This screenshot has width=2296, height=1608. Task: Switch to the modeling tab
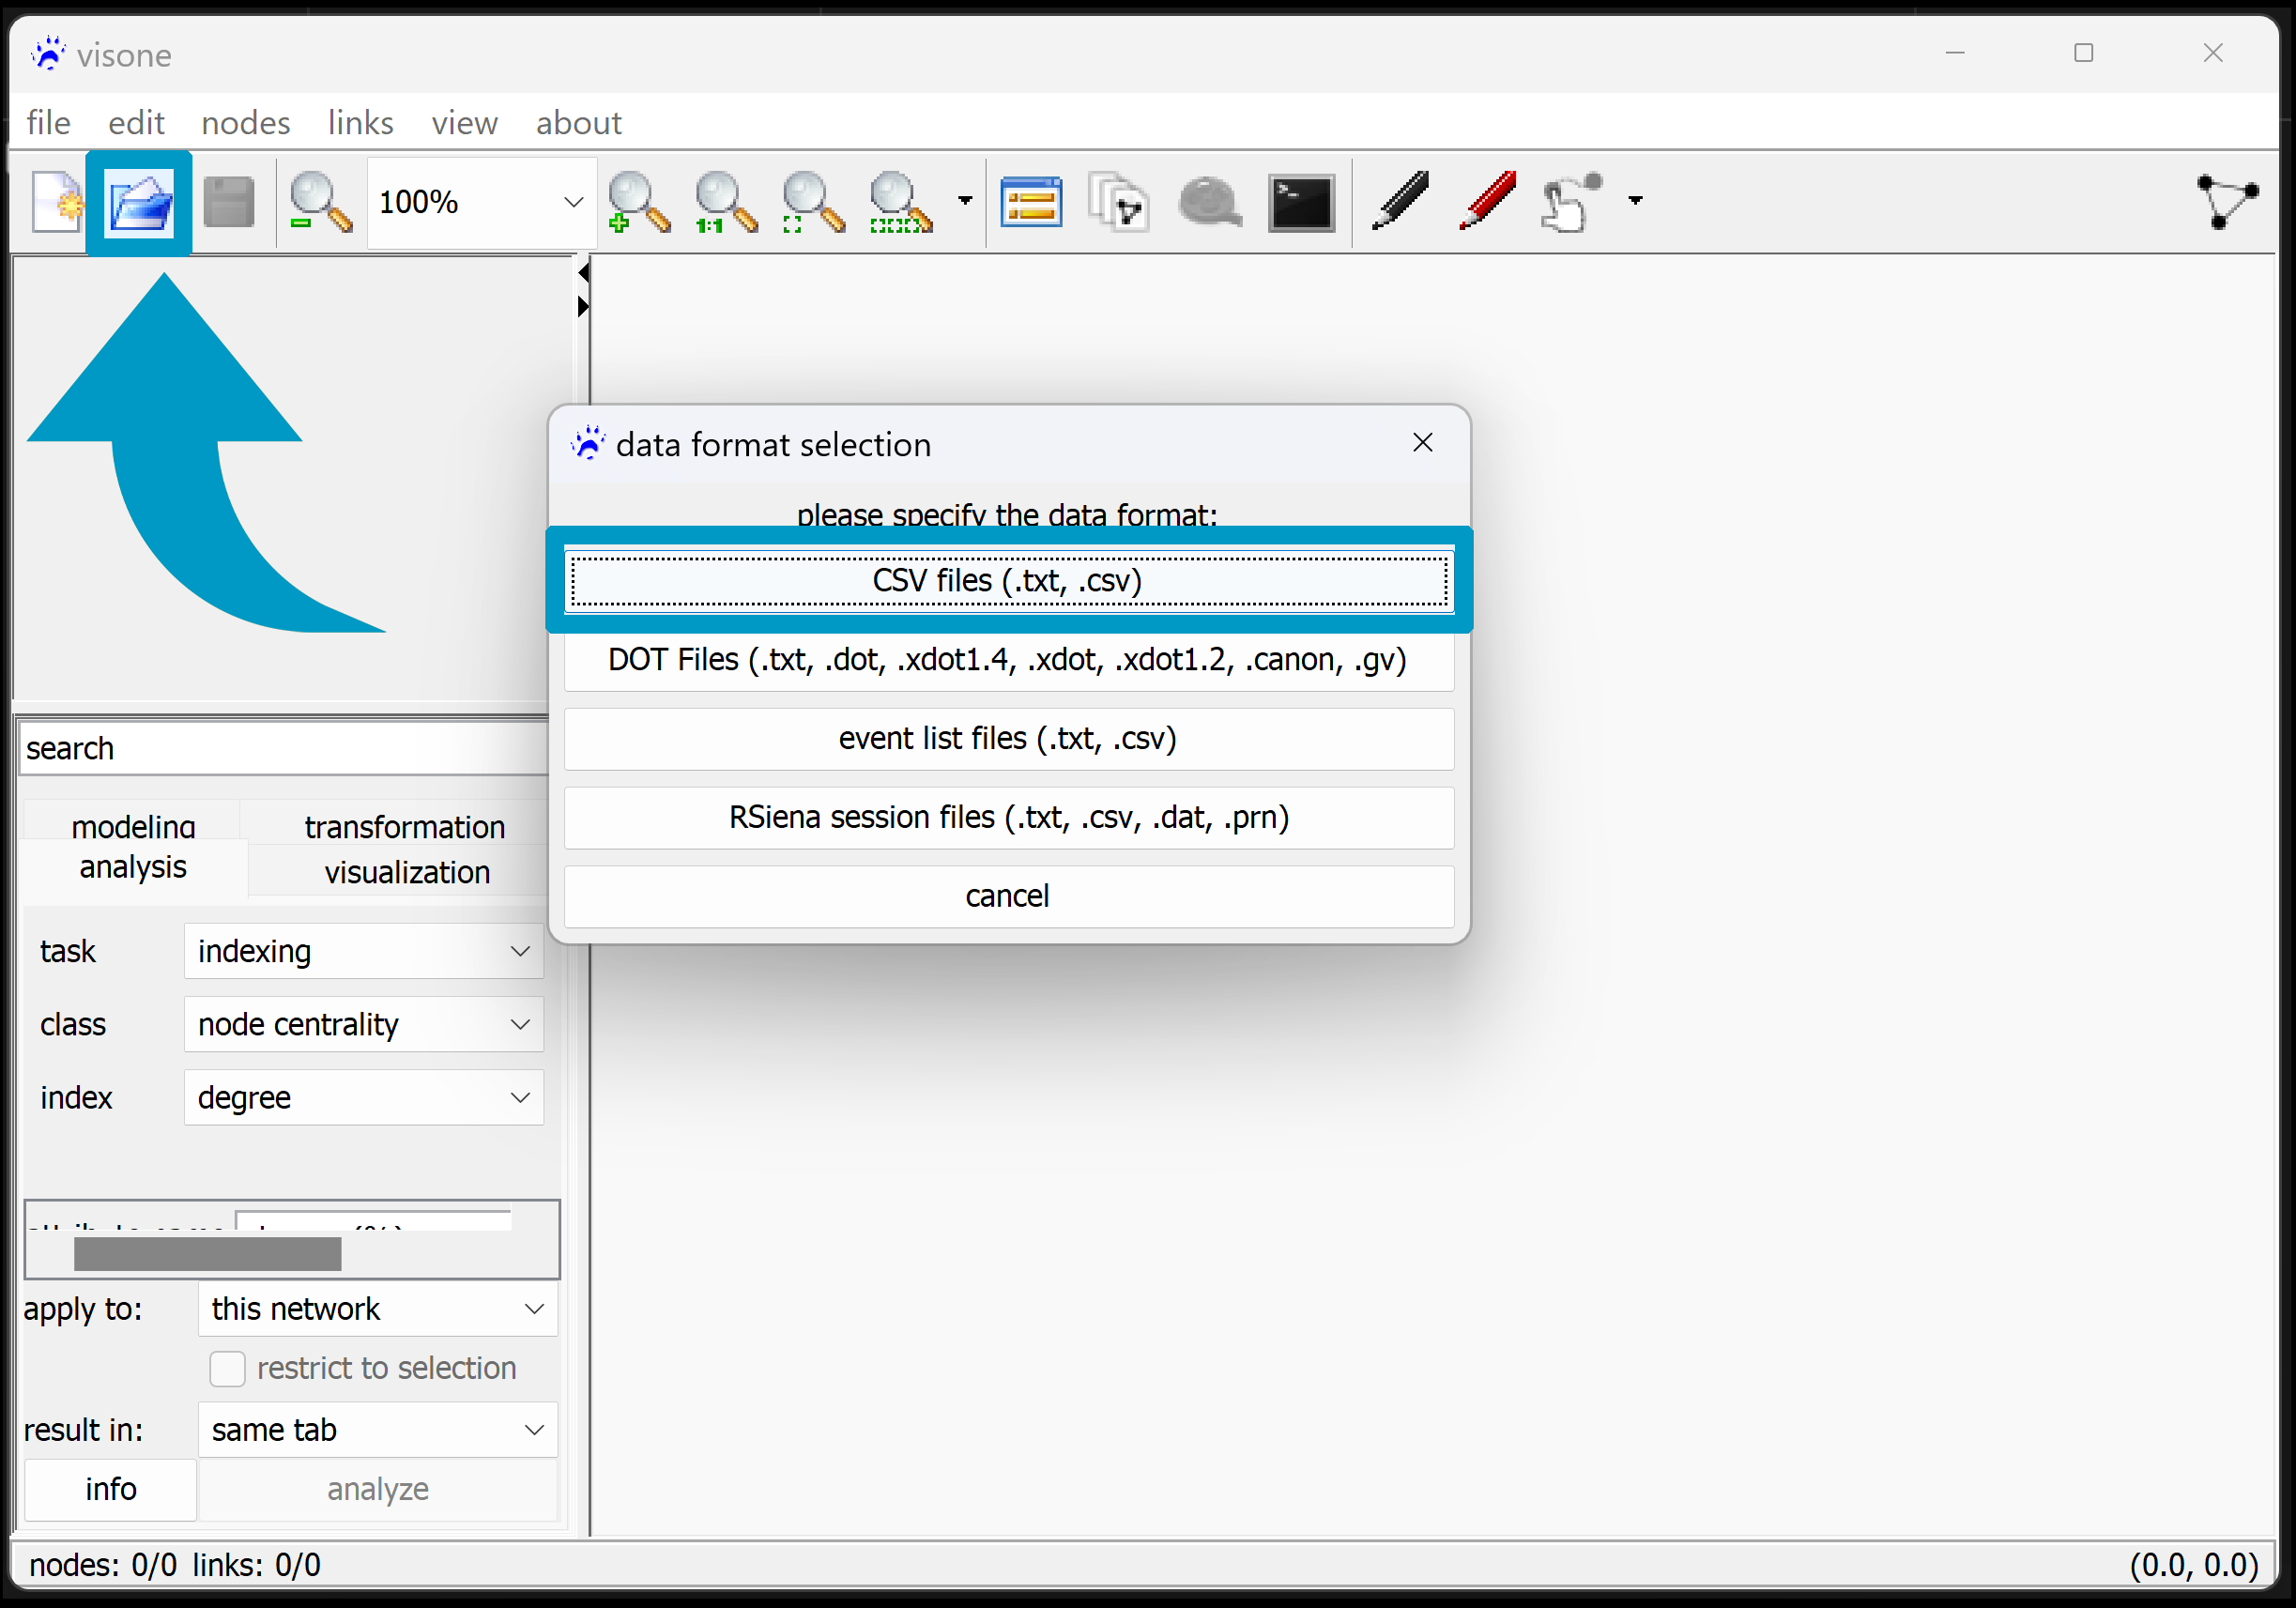coord(133,823)
